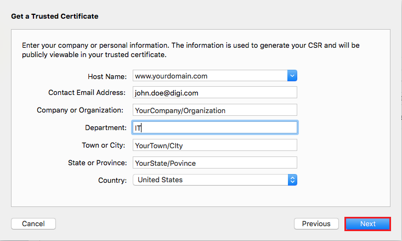Click the "State or Province:" label
The width and height of the screenshot is (402, 241).
[x=98, y=162]
